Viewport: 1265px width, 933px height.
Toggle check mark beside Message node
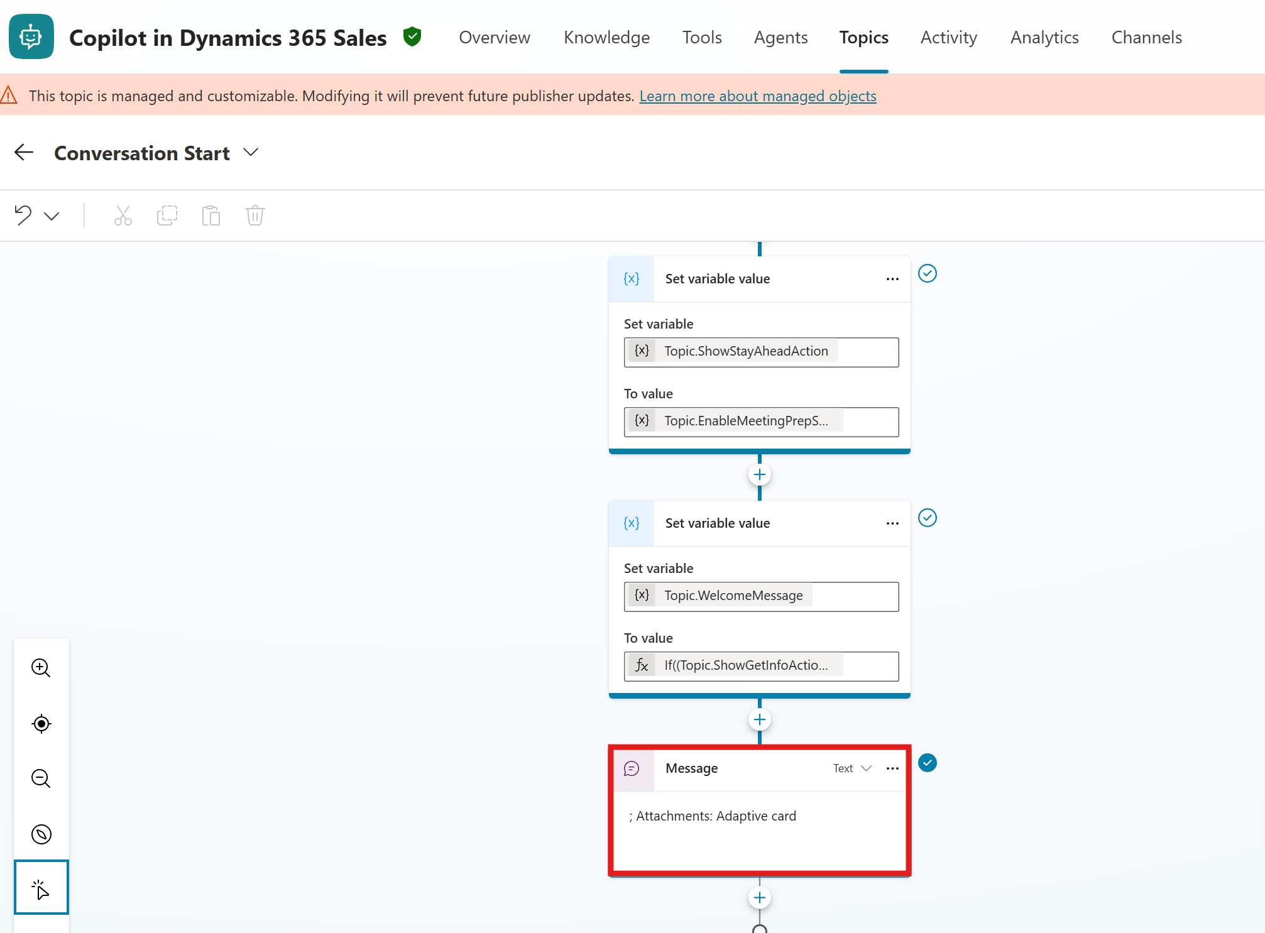pyautogui.click(x=927, y=763)
